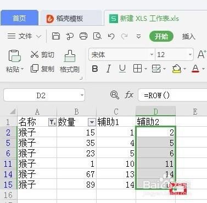Open the 稻壳模板 tab

pyautogui.click(x=70, y=18)
